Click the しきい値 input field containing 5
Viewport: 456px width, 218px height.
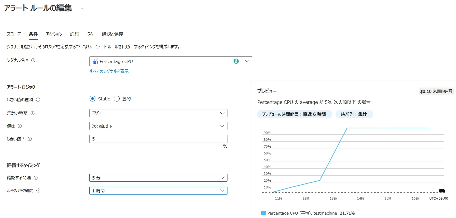[x=158, y=139]
